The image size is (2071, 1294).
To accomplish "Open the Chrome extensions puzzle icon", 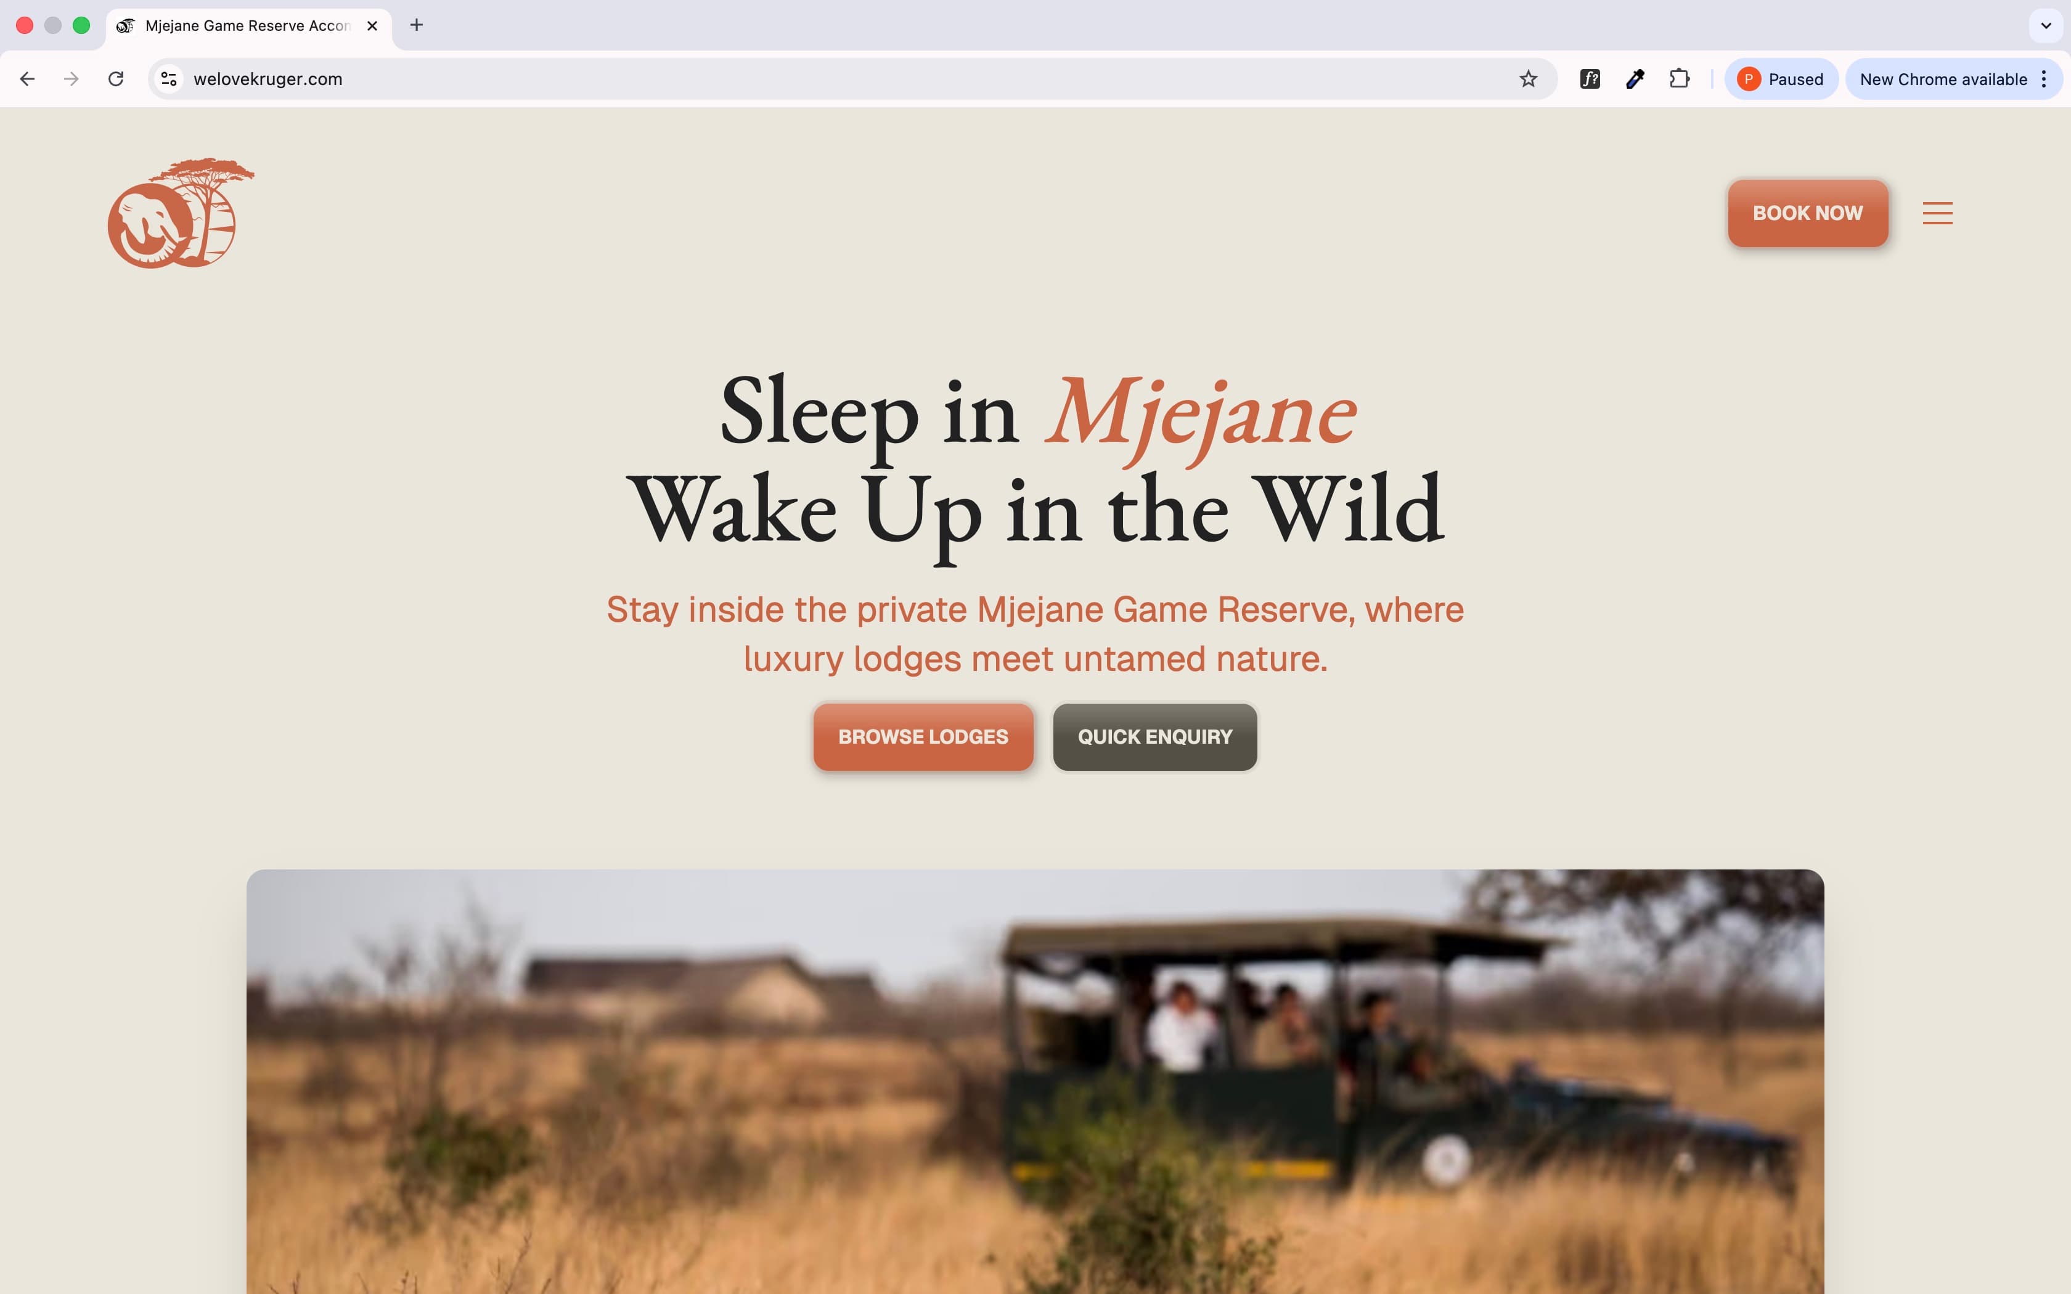I will tap(1679, 79).
